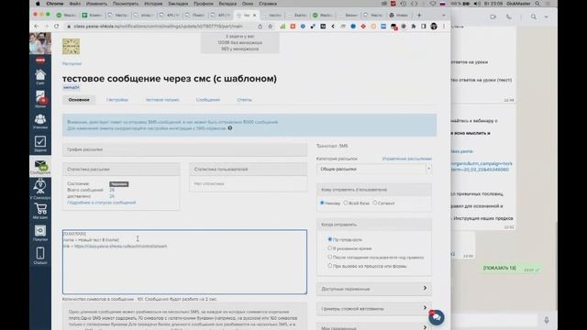
Task: Click into the SMS message text area
Action: click(184, 262)
